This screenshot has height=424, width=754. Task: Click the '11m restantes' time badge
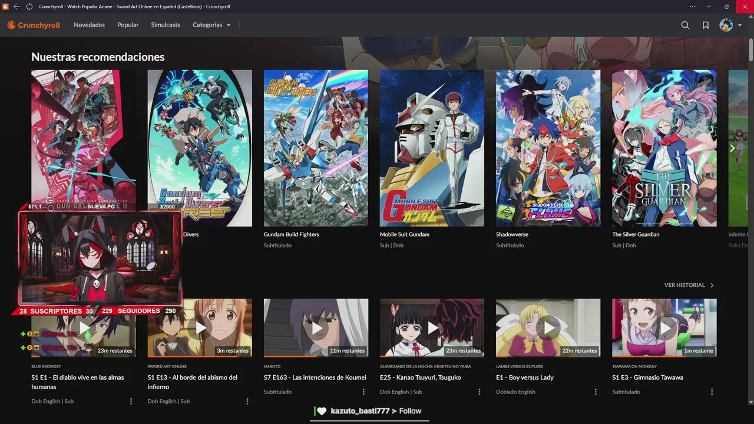pos(347,350)
